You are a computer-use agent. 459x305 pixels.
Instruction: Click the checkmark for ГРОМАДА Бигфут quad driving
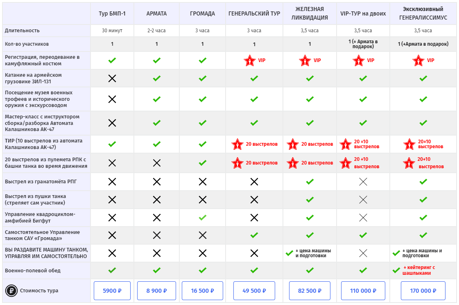click(x=202, y=218)
